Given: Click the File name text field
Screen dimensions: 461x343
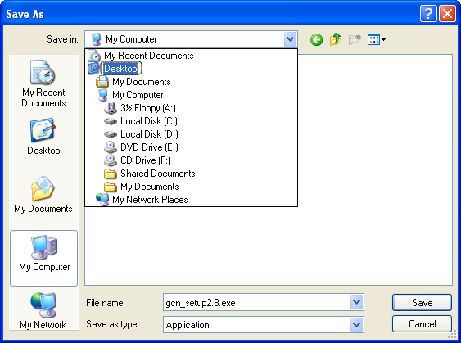Looking at the screenshot, I should [256, 302].
